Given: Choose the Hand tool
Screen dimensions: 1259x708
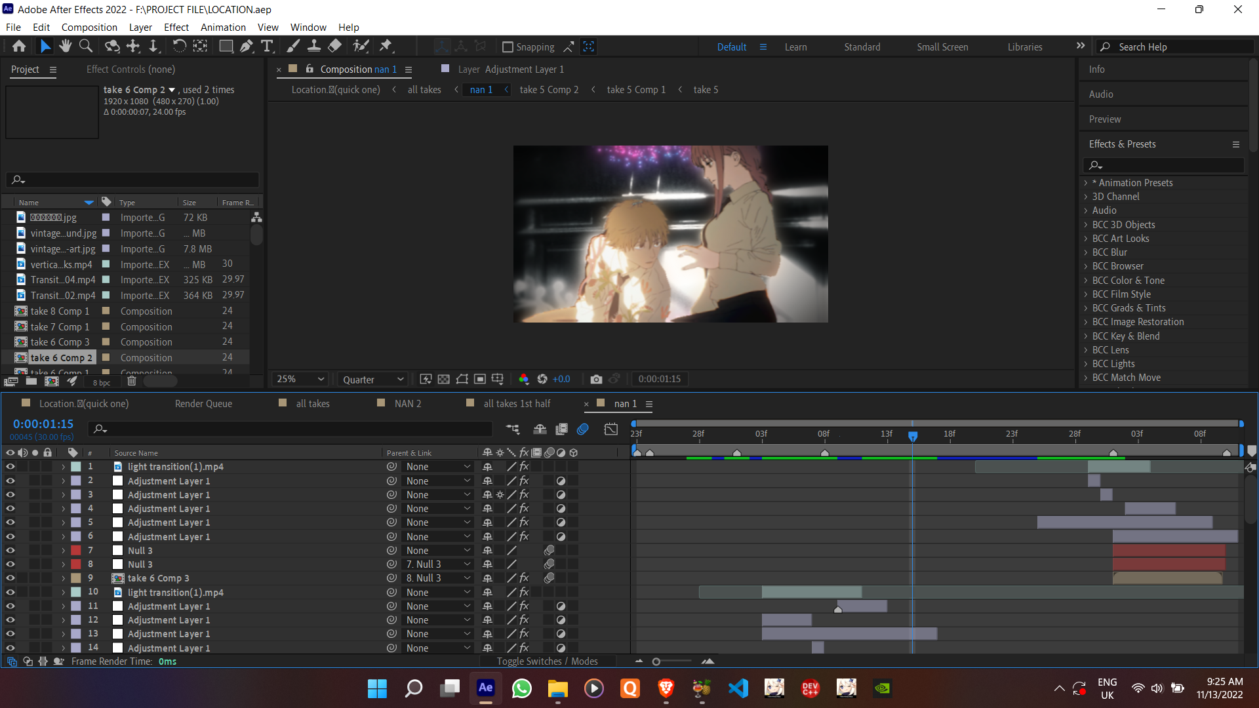Looking at the screenshot, I should pyautogui.click(x=65, y=47).
